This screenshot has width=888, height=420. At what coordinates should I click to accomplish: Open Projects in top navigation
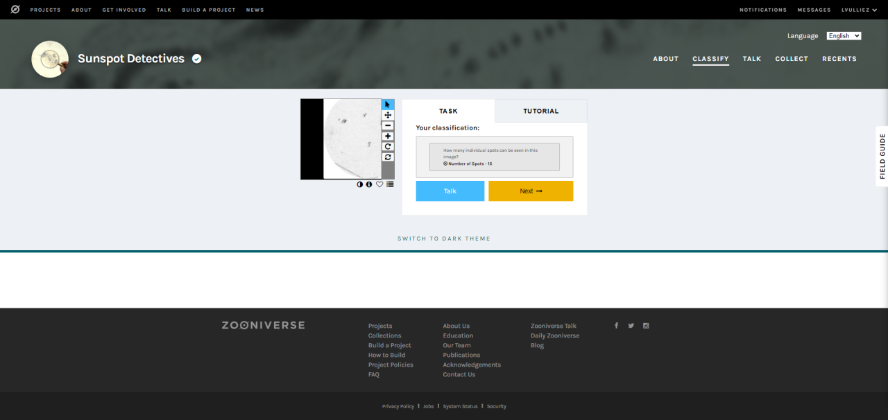[x=45, y=10]
